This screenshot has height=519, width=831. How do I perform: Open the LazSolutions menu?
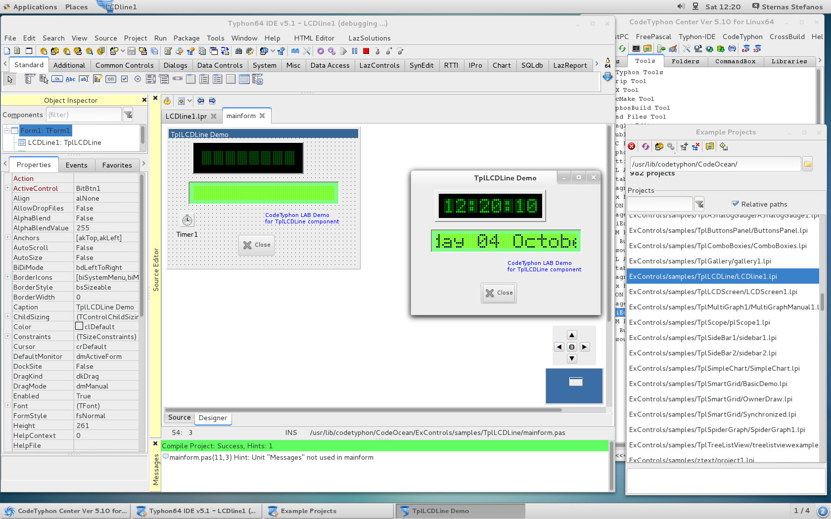[x=369, y=38]
